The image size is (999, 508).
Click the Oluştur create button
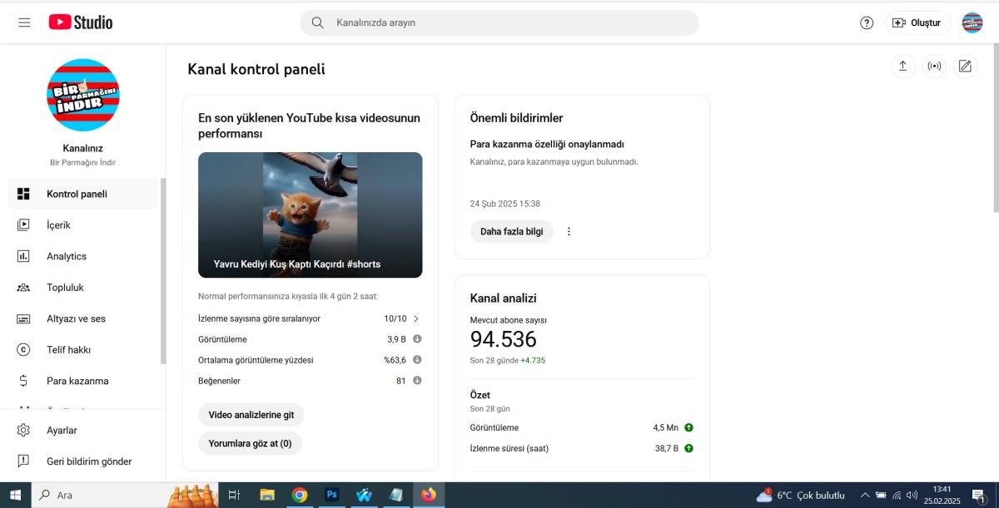pos(917,22)
